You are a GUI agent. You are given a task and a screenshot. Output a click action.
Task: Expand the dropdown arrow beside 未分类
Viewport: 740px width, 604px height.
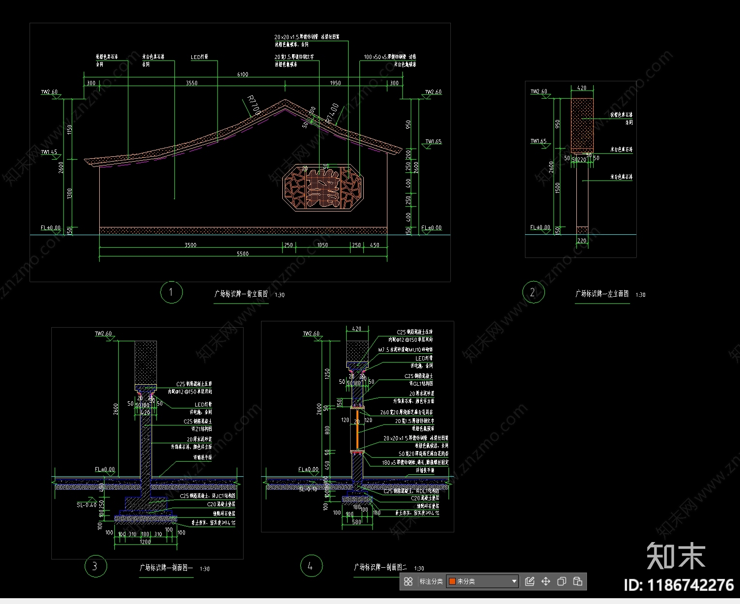(514, 581)
